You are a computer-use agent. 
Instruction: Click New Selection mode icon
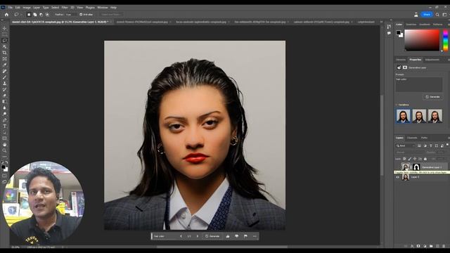(x=29, y=14)
